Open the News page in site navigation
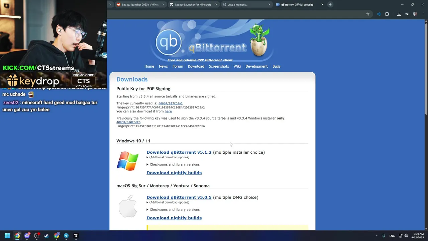Viewport: 428px width, 241px height. [x=163, y=66]
